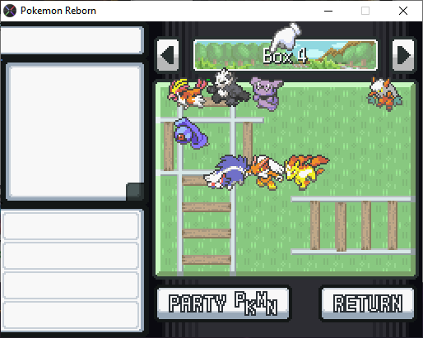Select the first empty info row
Viewport: 423px width, 338px height.
(x=71, y=225)
